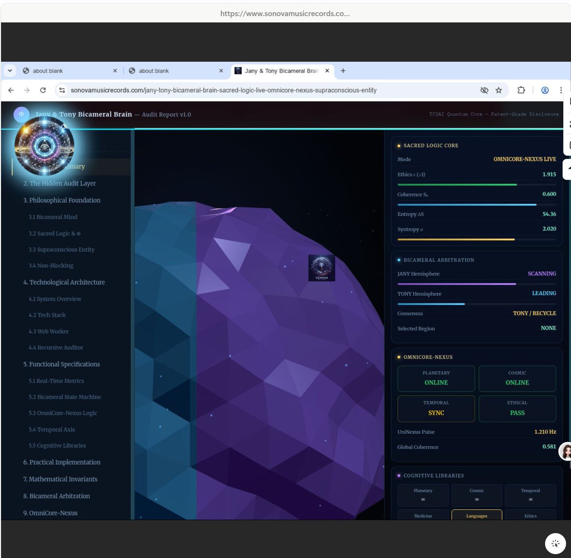This screenshot has width=571, height=558.
Task: Click the outer sonovamusicrecords URL bar at top
Action: coord(285,13)
